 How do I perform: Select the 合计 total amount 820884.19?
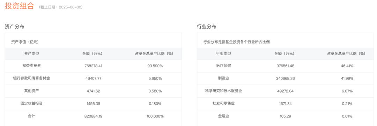(x=94, y=116)
